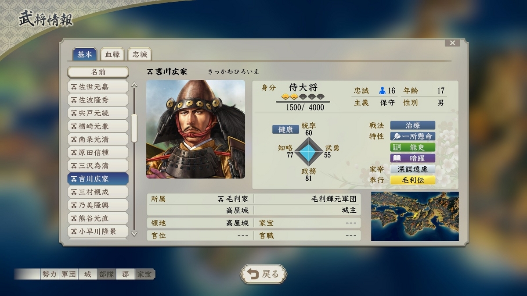Close the officer info panel
This screenshot has width=527, height=296.
(452, 43)
